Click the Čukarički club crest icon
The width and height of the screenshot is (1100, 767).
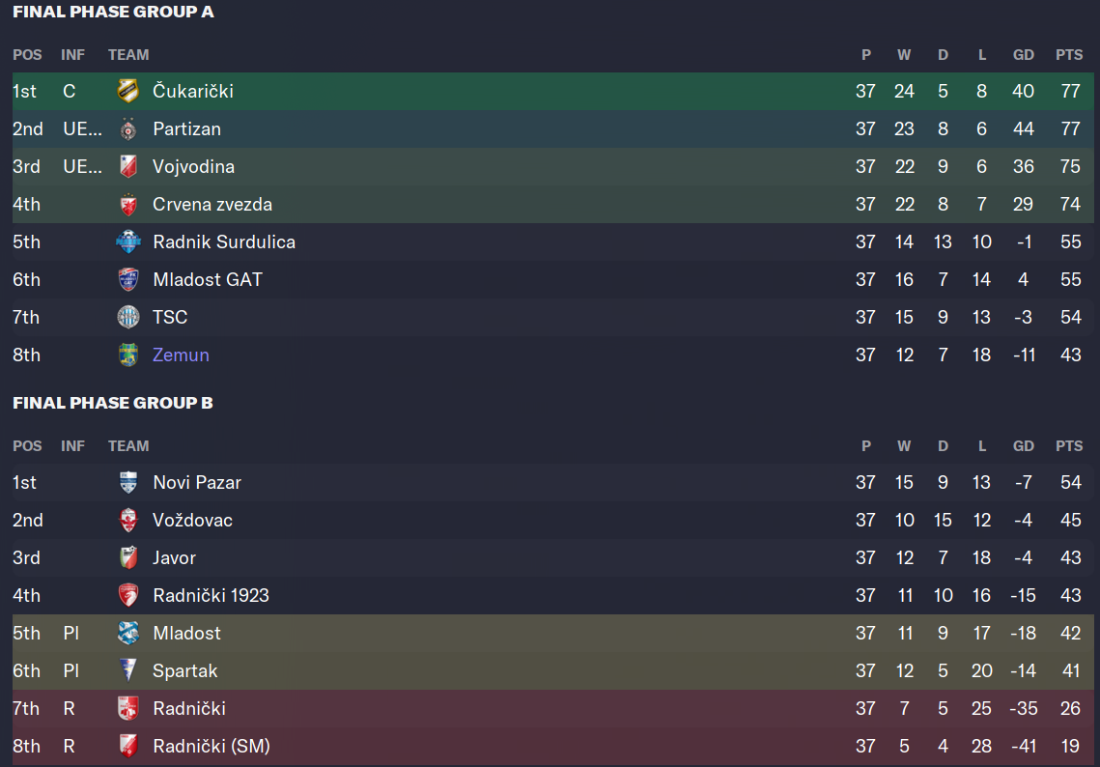tap(127, 91)
